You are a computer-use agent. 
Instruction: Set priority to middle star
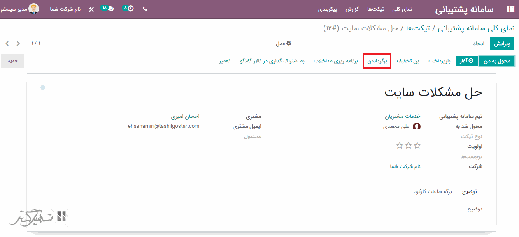coord(408,145)
